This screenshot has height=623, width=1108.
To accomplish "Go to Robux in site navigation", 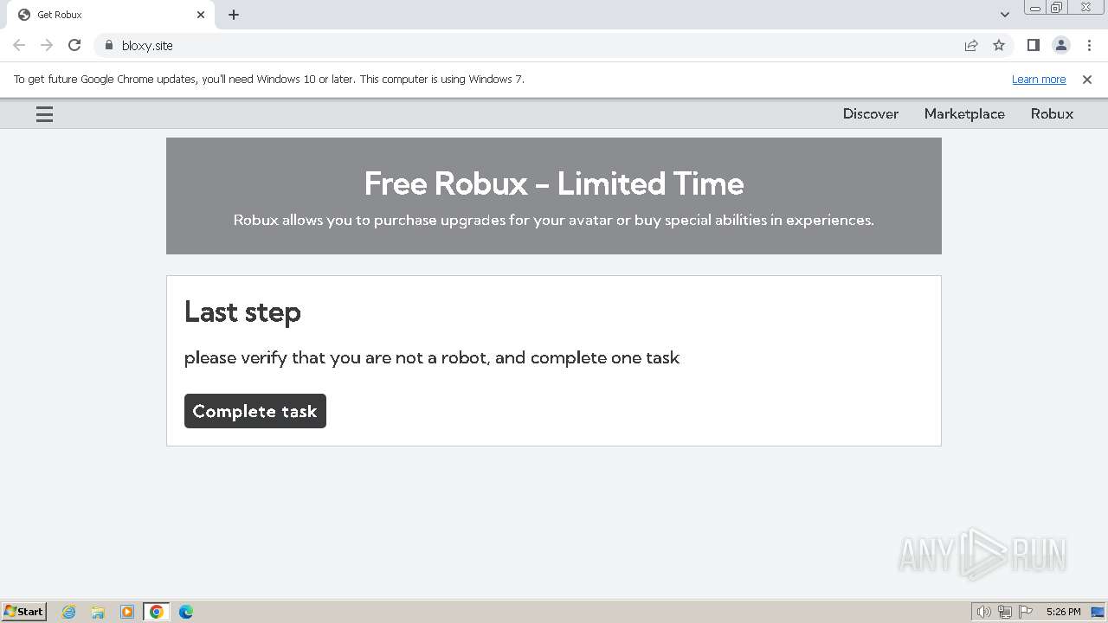I will [x=1052, y=114].
